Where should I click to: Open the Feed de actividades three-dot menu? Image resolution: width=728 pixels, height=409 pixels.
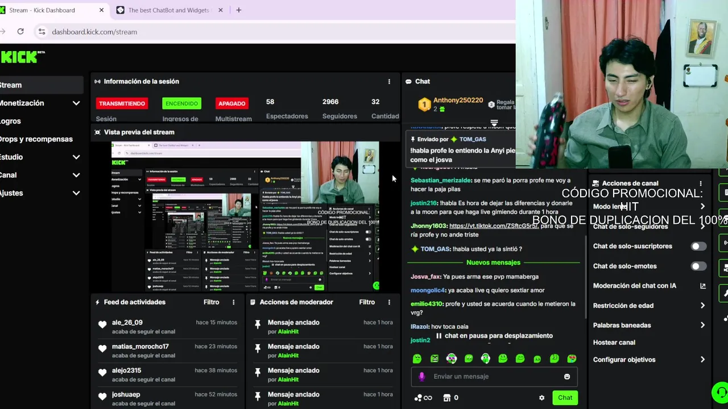pos(233,302)
